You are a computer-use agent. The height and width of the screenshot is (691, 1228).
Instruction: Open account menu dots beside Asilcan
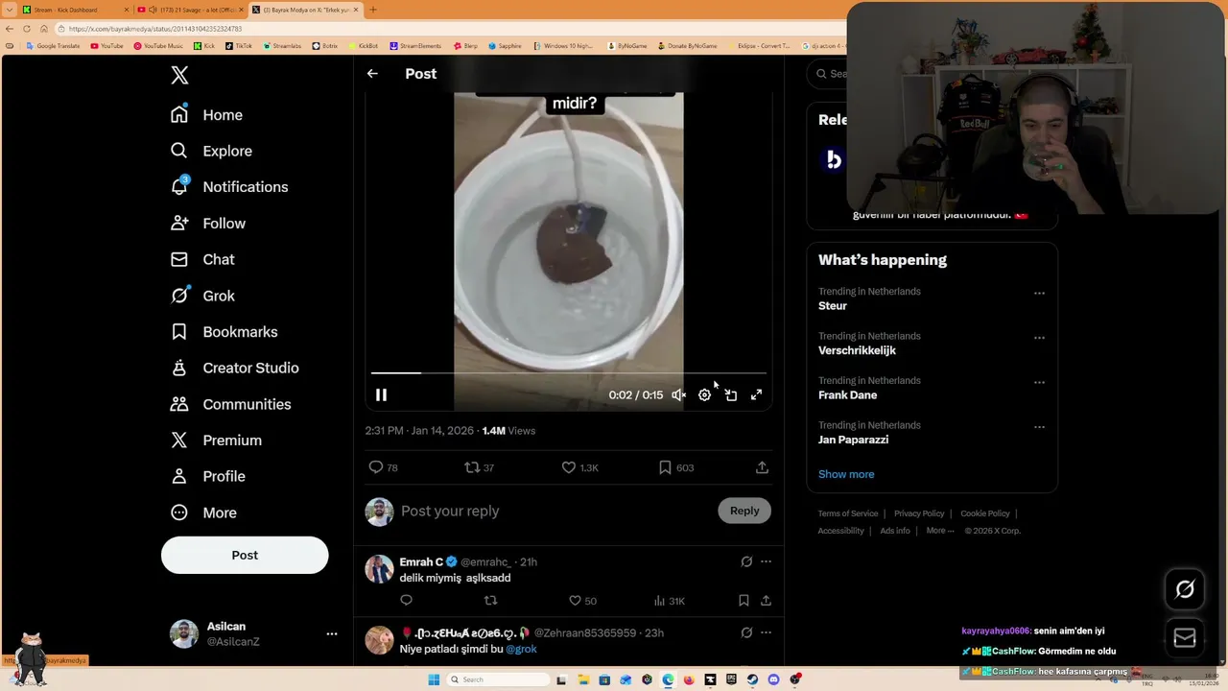click(x=331, y=633)
